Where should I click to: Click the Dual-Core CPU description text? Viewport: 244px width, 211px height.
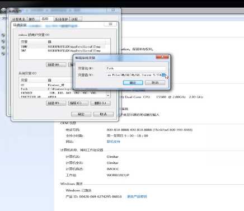[161, 97]
